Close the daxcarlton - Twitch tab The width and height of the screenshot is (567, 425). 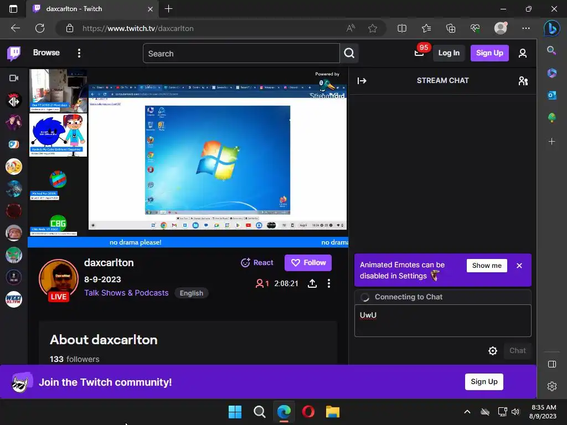point(150,9)
